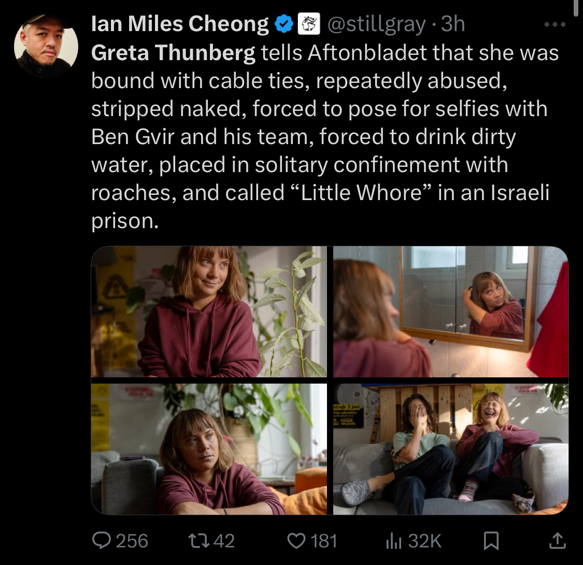Click the repost count 42

(224, 541)
